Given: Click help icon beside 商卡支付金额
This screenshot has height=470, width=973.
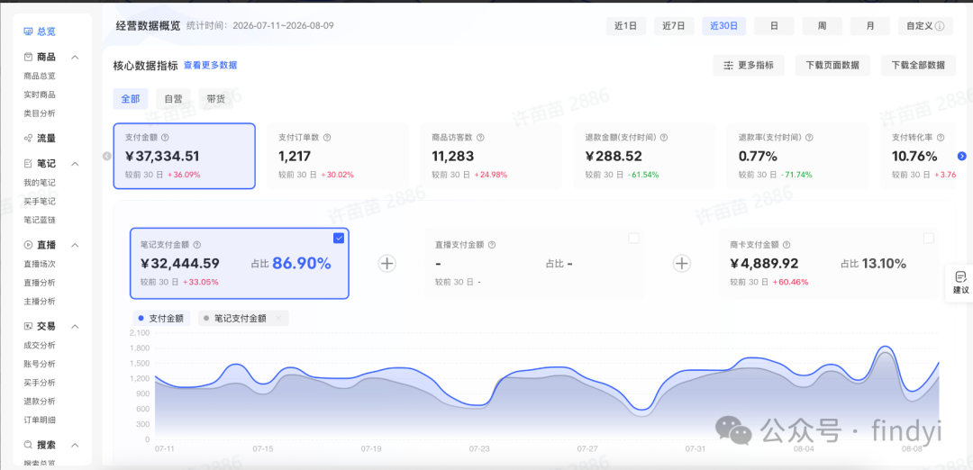Looking at the screenshot, I should coord(787,245).
